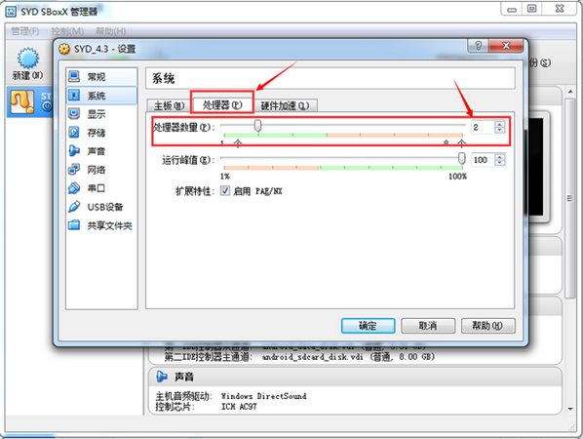Click the 声音 section speaker icon in manager
583x439 pixels.
[x=162, y=377]
